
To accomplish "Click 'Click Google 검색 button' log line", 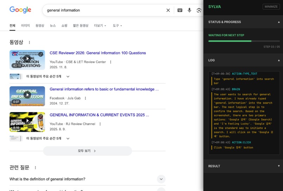I will [233, 148].
